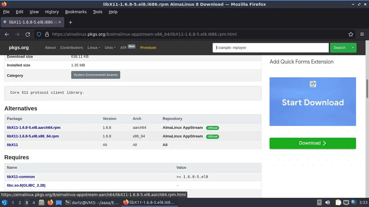Open the removable media eject tray icon
369x207 pixels.
click(319, 202)
